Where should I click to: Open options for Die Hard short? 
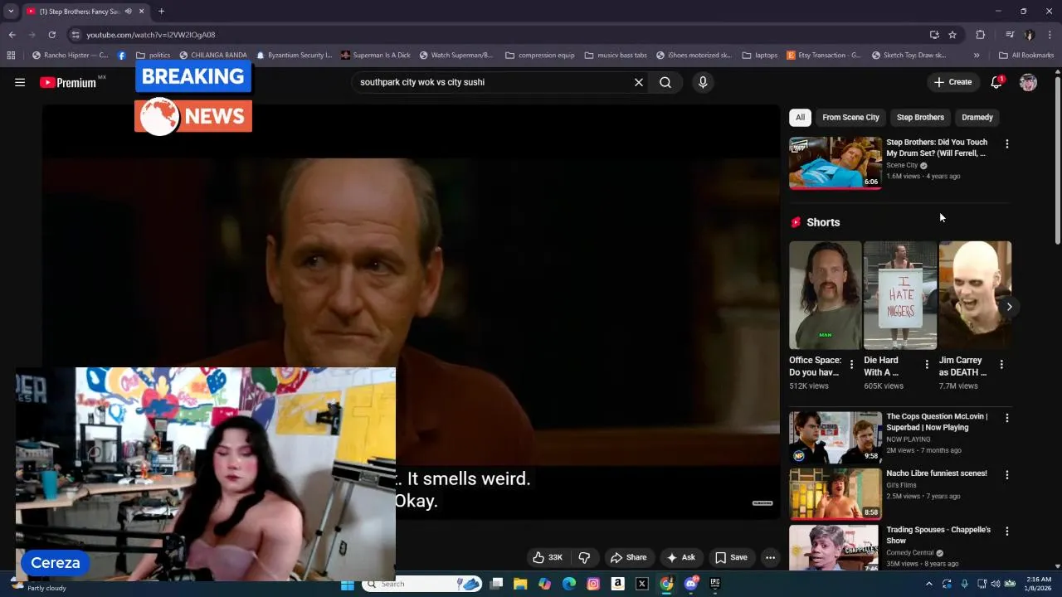pyautogui.click(x=927, y=364)
